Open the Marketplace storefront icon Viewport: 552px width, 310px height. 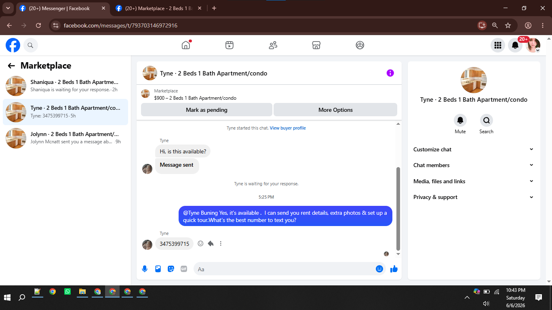click(x=316, y=45)
